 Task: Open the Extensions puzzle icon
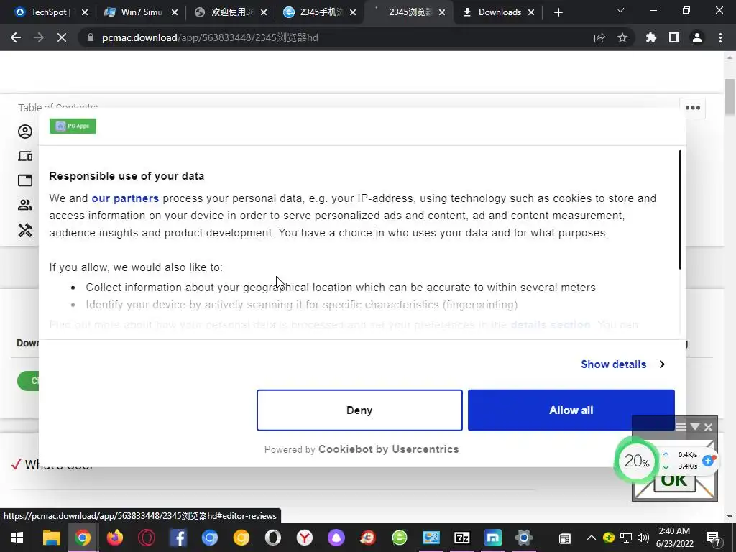click(651, 37)
